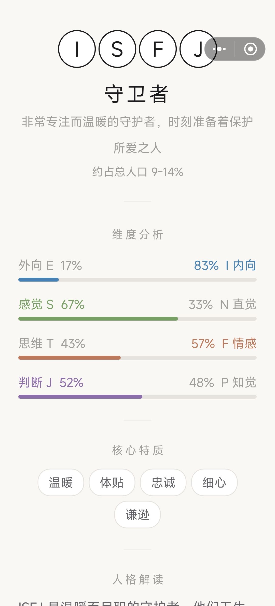Image resolution: width=275 pixels, height=606 pixels.
Task: Select the 体贴 trait tag
Action: tap(112, 482)
